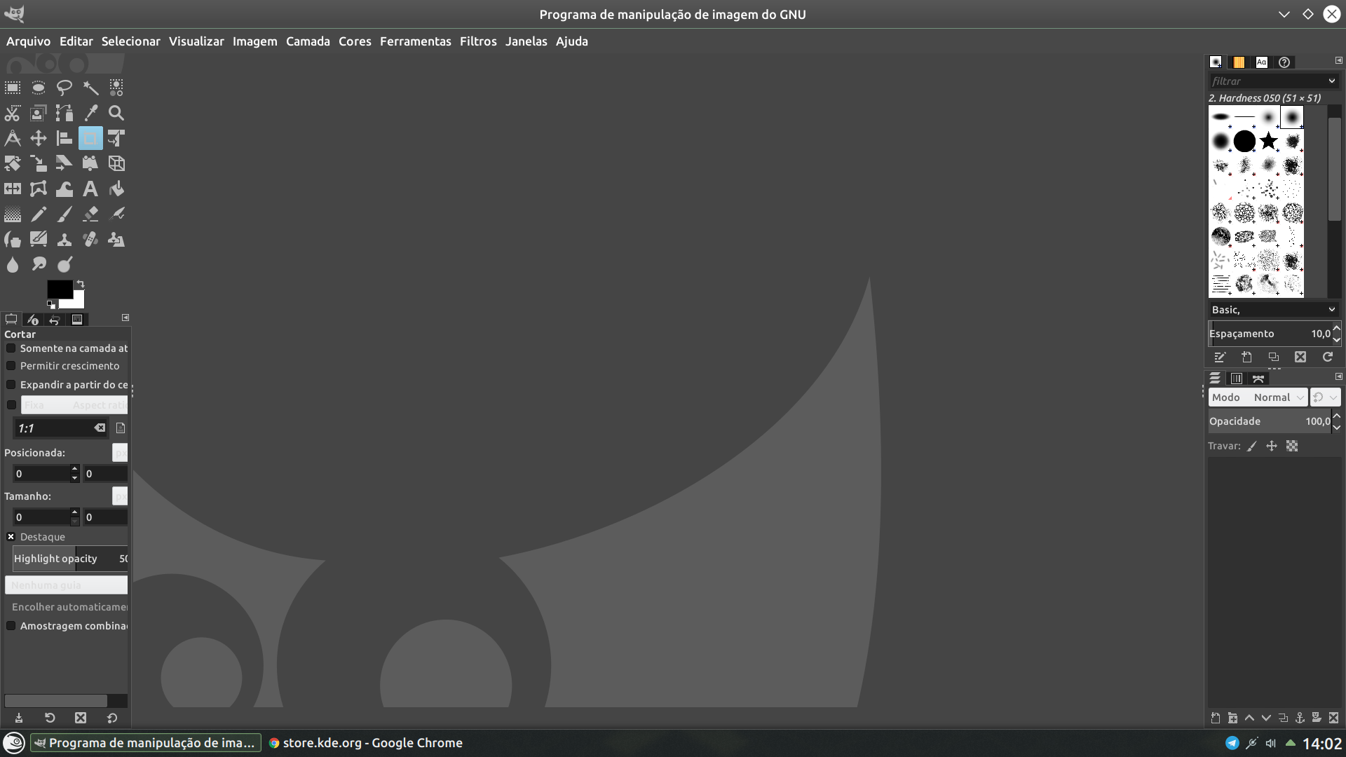Switch to the Patterns tab
The image size is (1346, 757).
point(1239,62)
